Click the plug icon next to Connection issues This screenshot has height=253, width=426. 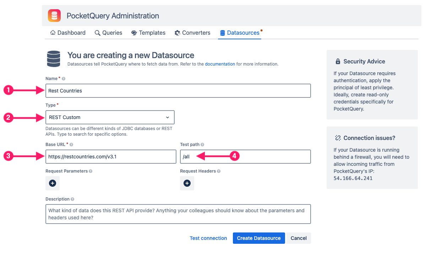click(338, 137)
